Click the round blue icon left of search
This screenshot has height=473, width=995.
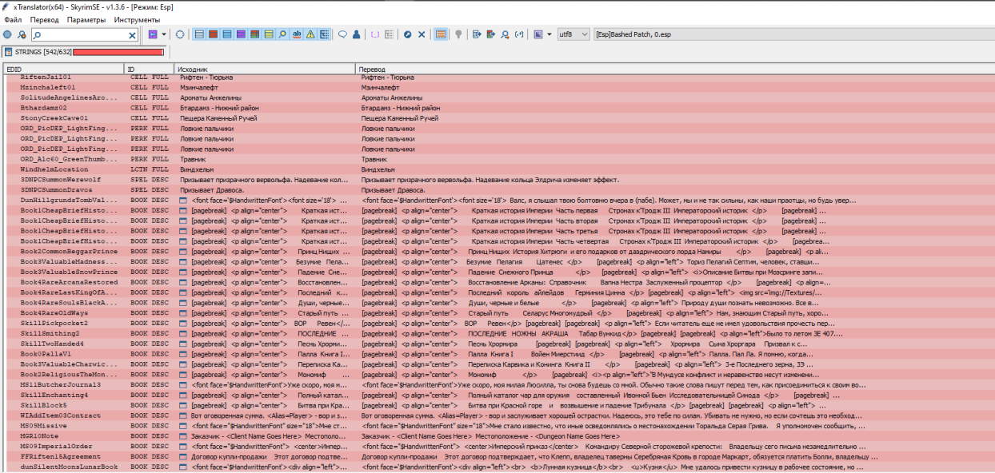tap(7, 34)
